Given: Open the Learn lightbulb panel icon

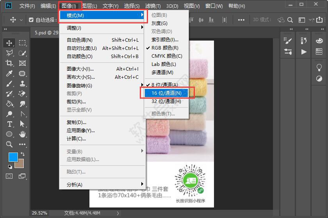Looking at the screenshot, I should coord(319,67).
